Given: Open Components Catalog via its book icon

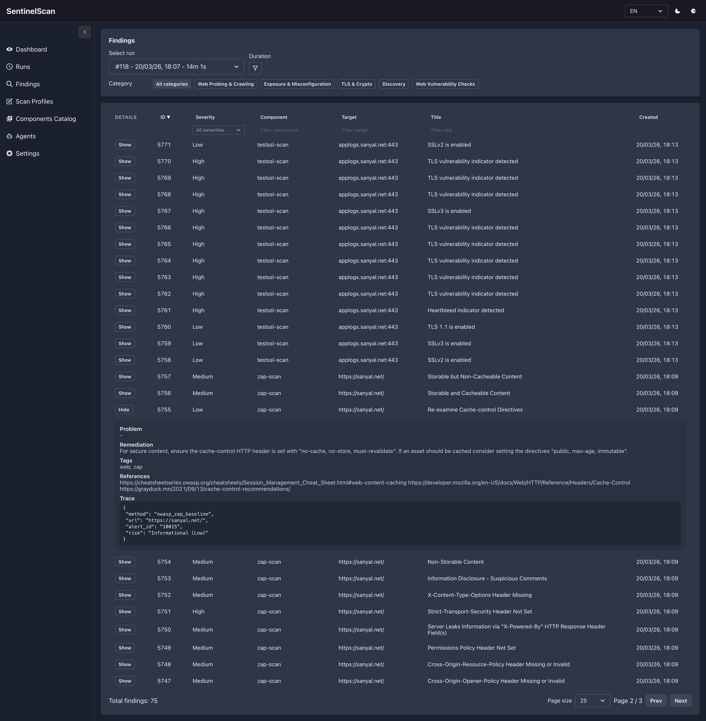Looking at the screenshot, I should tap(9, 119).
